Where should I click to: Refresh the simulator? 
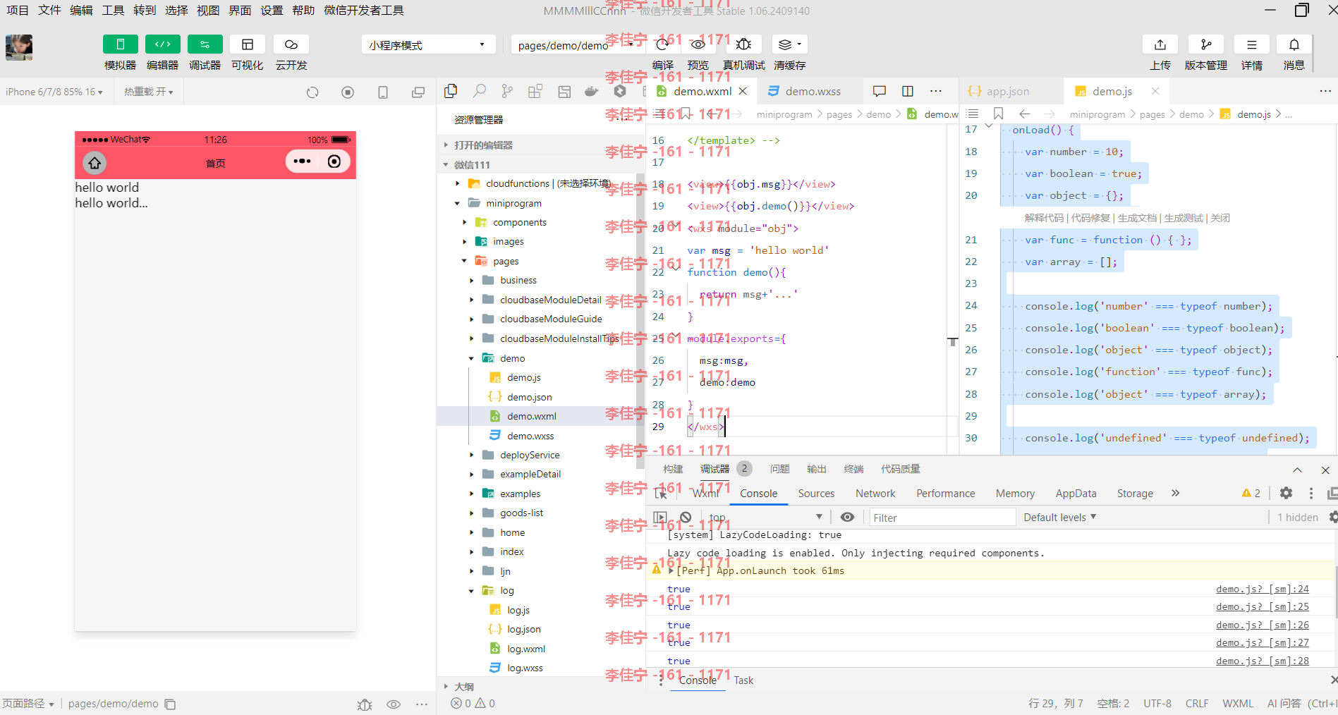(x=312, y=92)
